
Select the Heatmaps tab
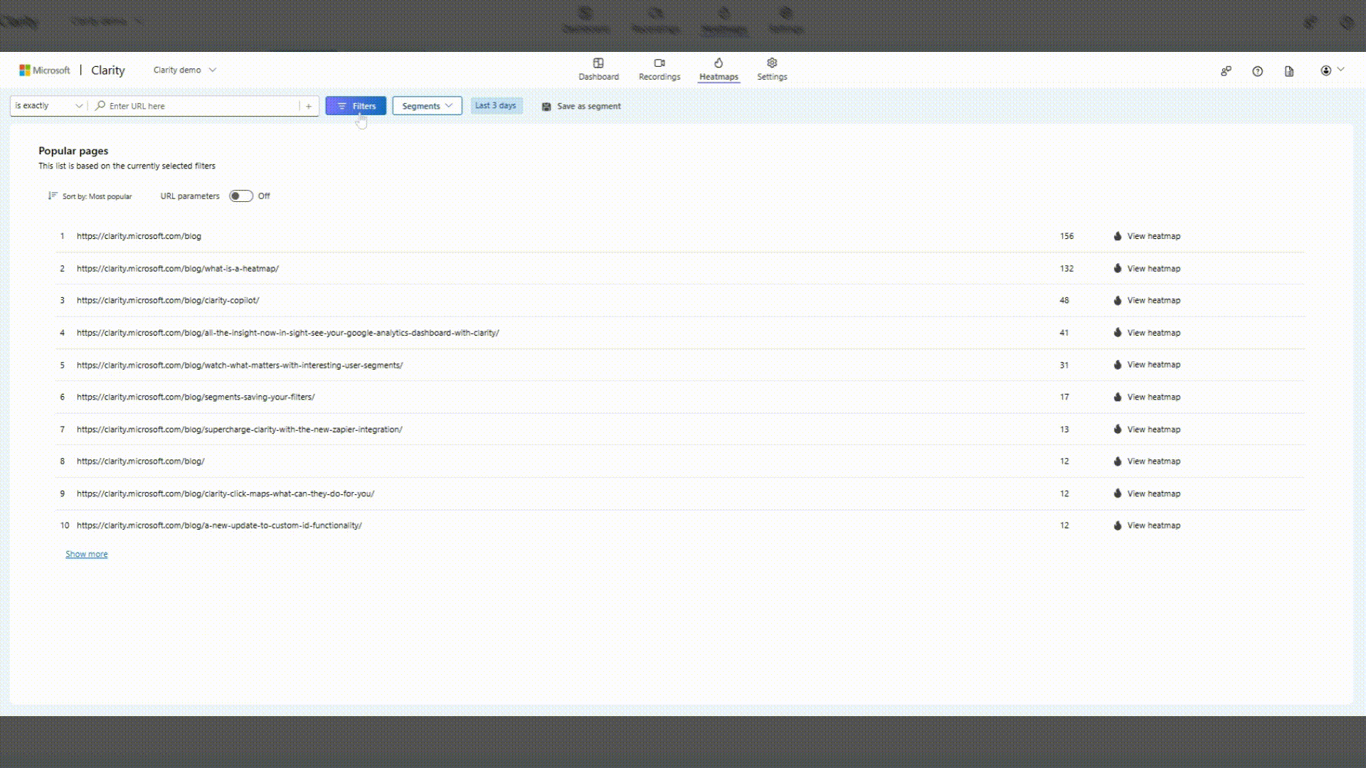pos(719,70)
